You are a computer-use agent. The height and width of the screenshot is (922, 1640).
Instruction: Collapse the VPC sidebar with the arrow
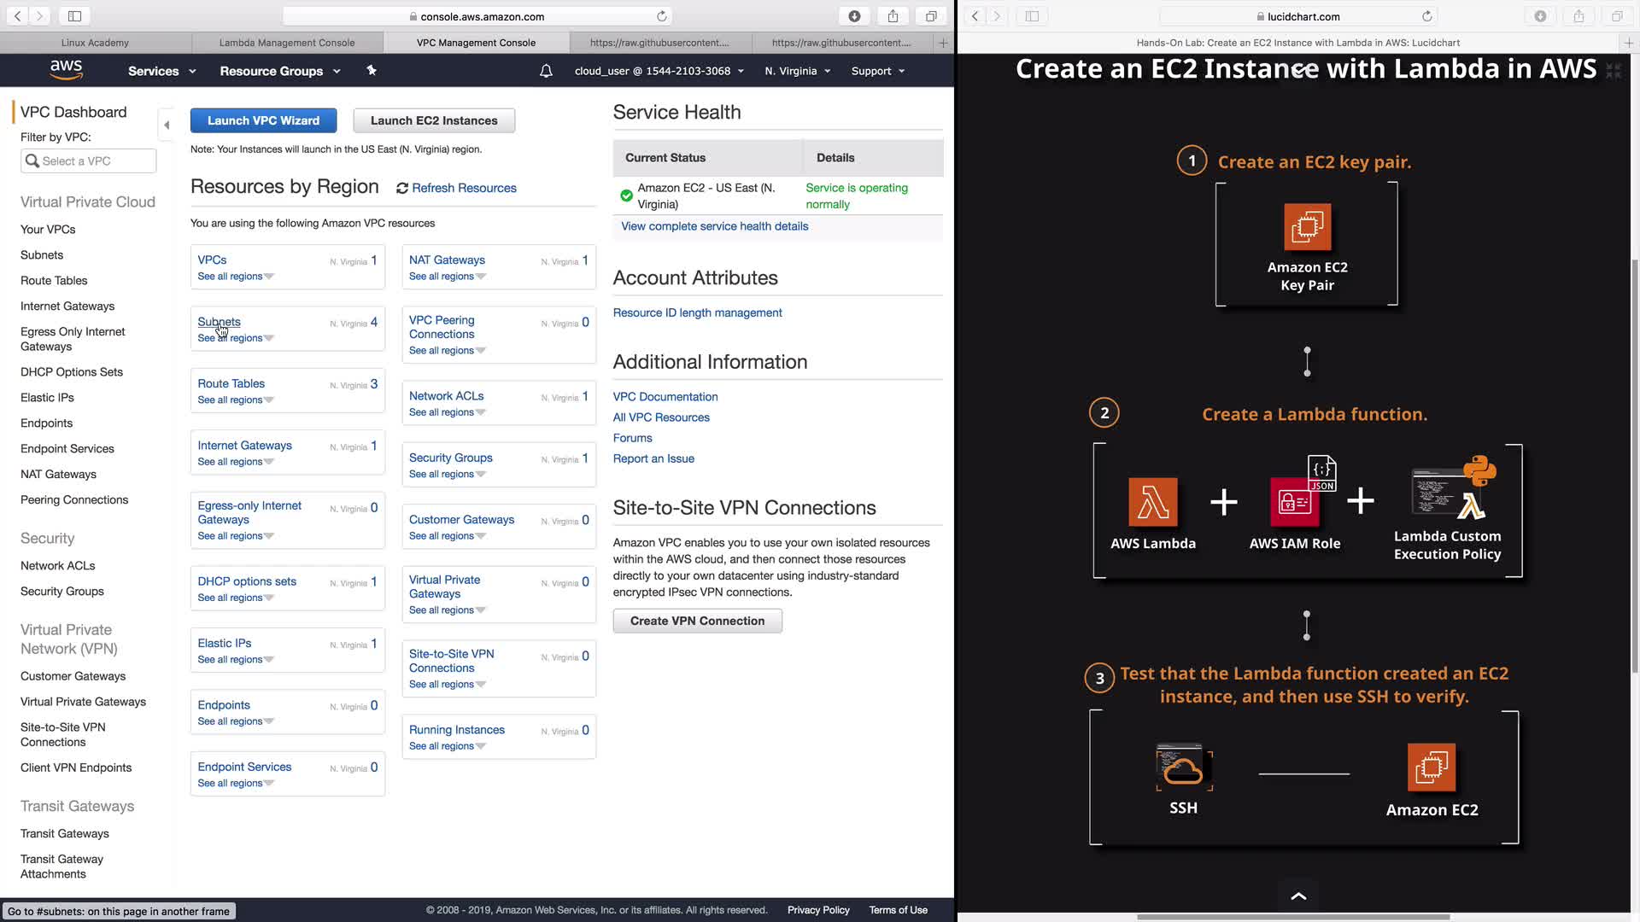click(167, 125)
